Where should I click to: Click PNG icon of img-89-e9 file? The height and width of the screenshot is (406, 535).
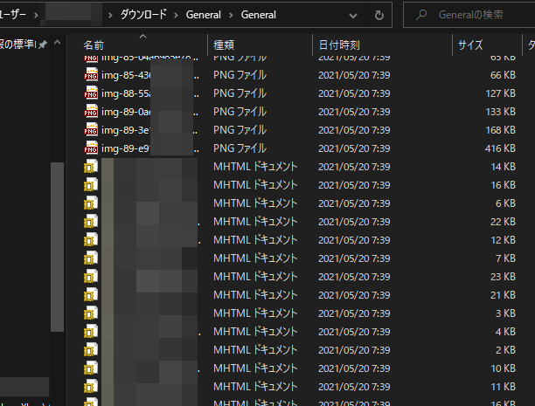coord(91,148)
